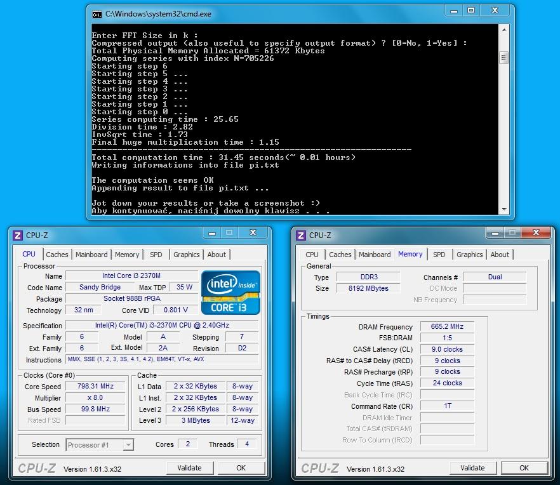Viewport: 560px width, 485px height.
Task: Click the CAS# Latency value '9.0 clocks'
Action: (447, 349)
